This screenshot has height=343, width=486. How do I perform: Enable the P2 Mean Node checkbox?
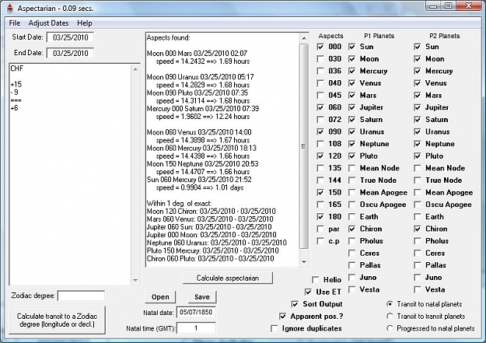coord(418,168)
